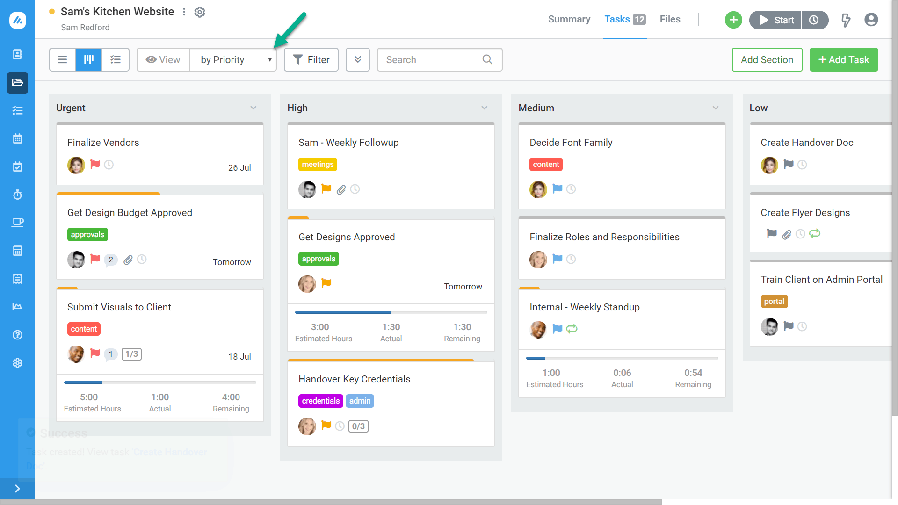Image resolution: width=898 pixels, height=505 pixels.
Task: Collapse the Urgent column
Action: point(253,108)
